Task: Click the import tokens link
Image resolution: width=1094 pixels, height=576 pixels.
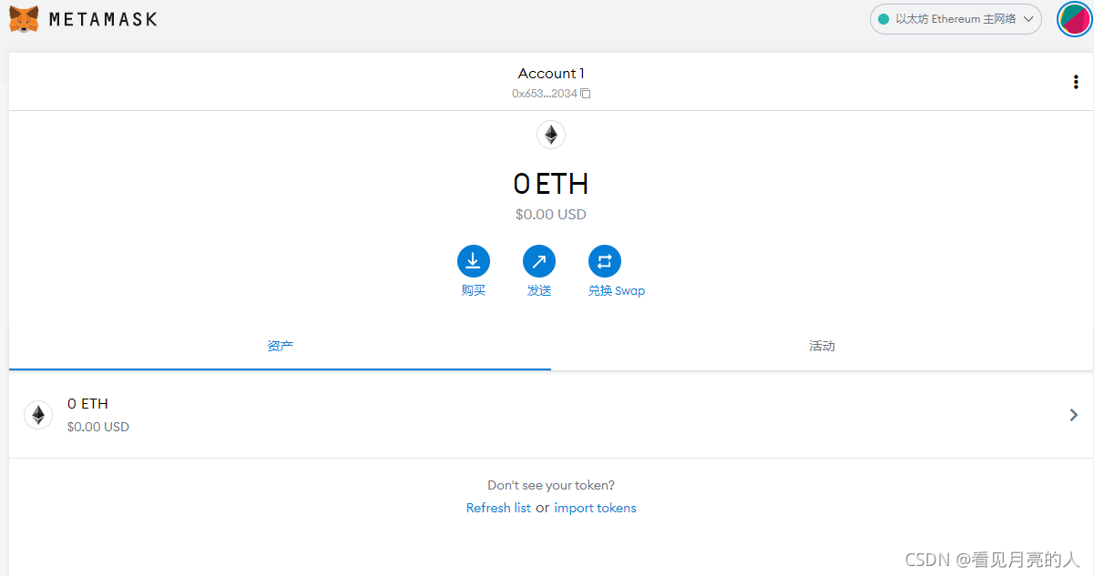Action: [595, 508]
